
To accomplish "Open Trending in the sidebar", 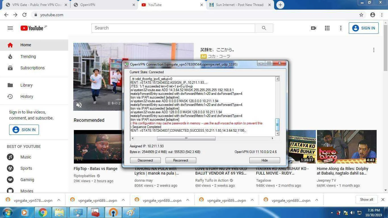I will 34,56.
